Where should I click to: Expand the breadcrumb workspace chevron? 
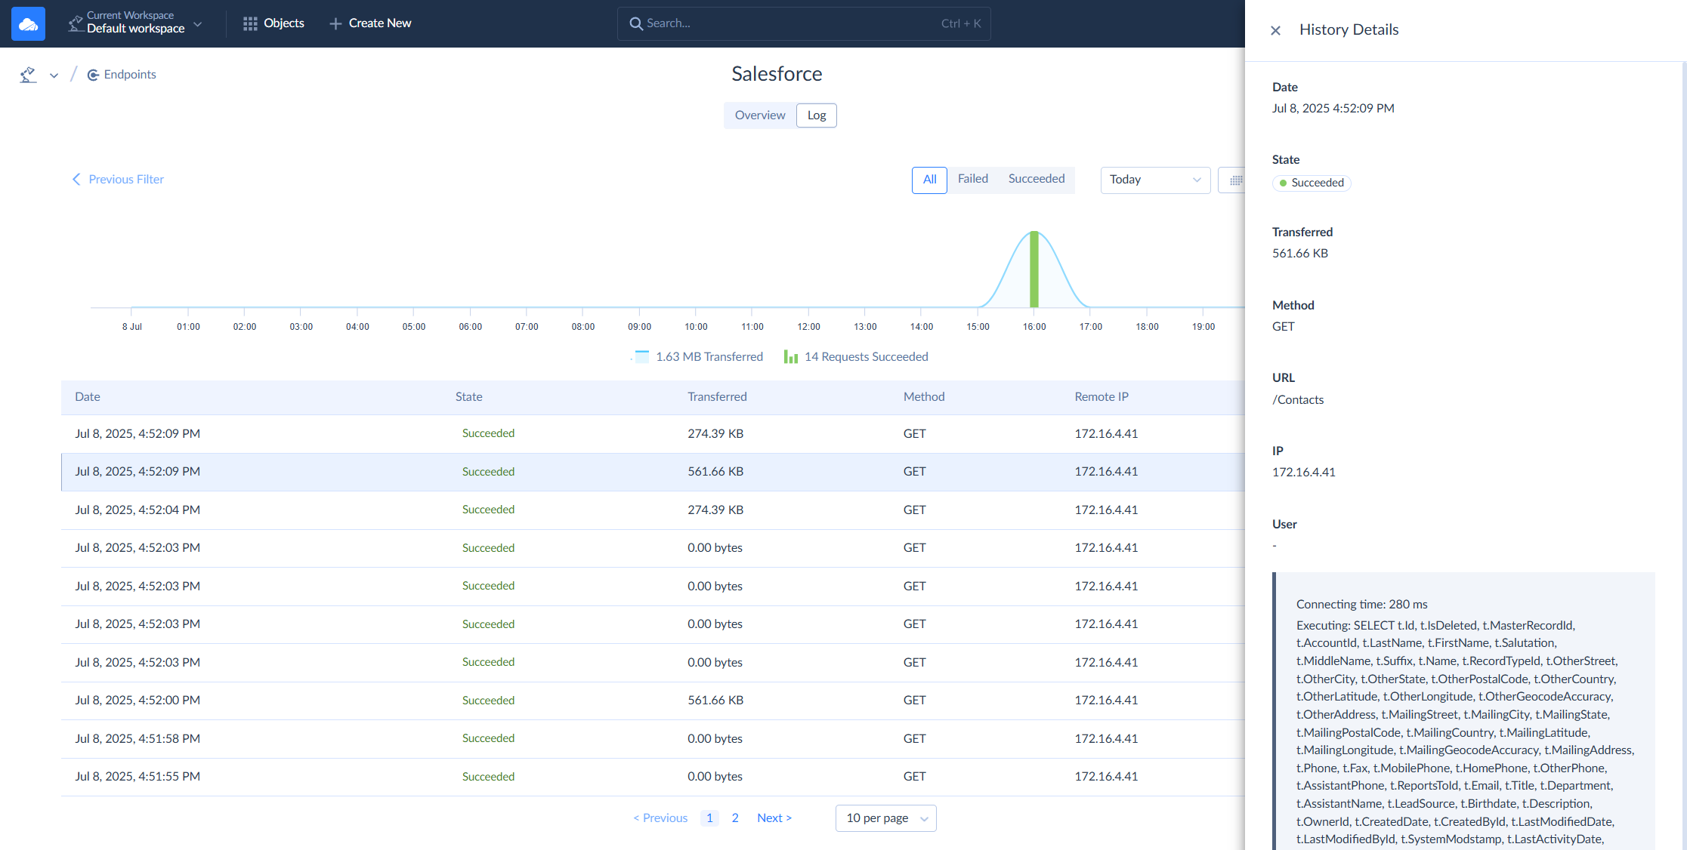54,75
